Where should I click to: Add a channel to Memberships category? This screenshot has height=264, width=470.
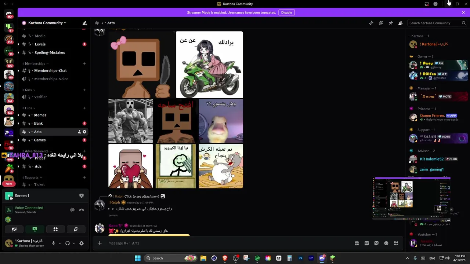point(84,63)
